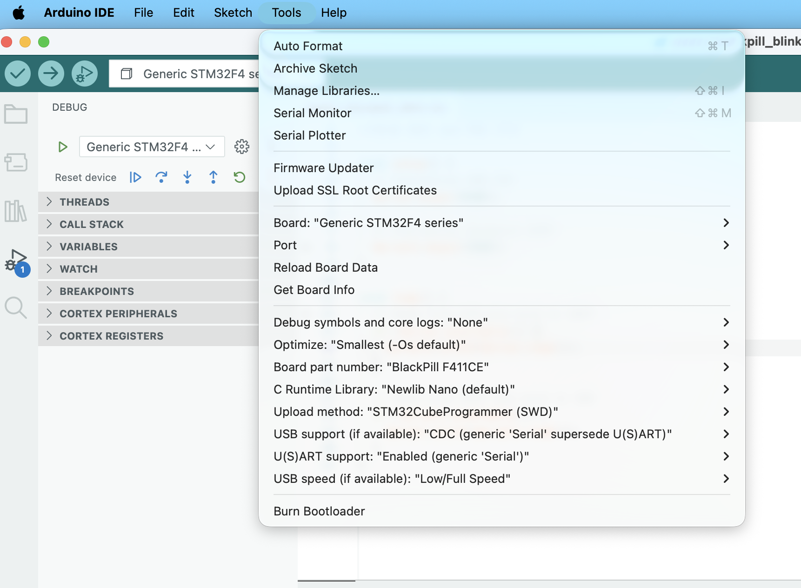
Task: Open Upload method submenu
Action: point(502,412)
